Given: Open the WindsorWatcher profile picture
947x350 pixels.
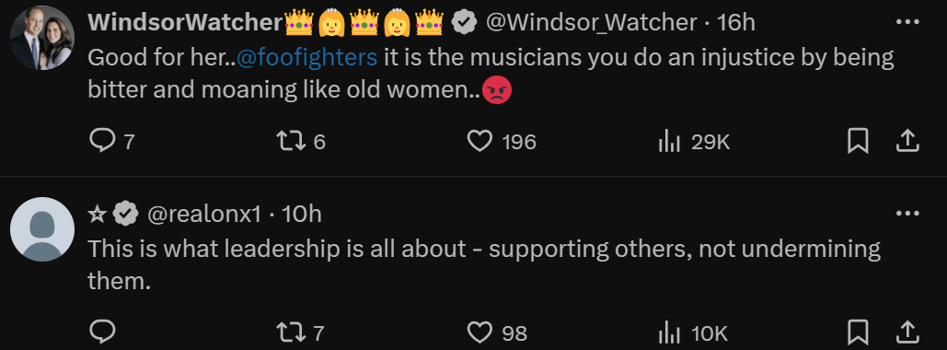Looking at the screenshot, I should [42, 38].
